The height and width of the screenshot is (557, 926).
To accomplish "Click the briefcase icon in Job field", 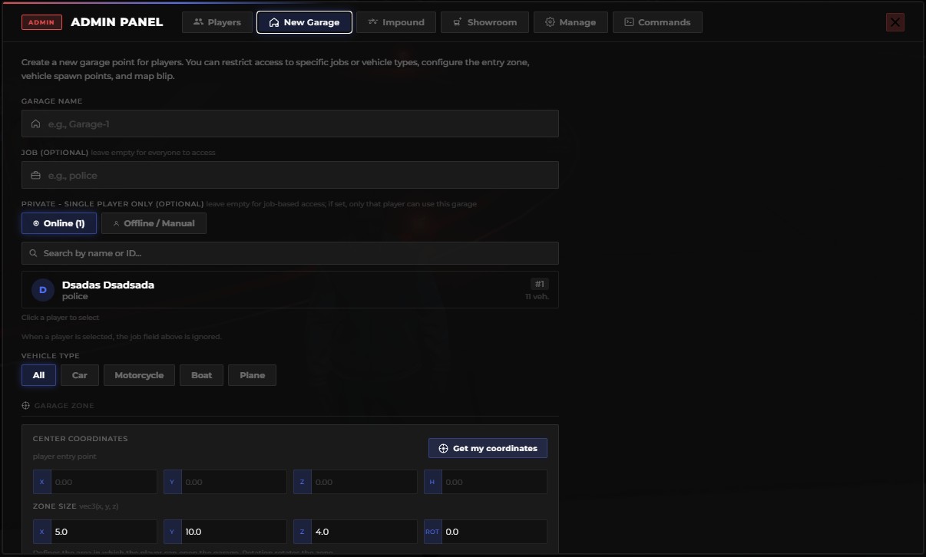I will tap(35, 176).
